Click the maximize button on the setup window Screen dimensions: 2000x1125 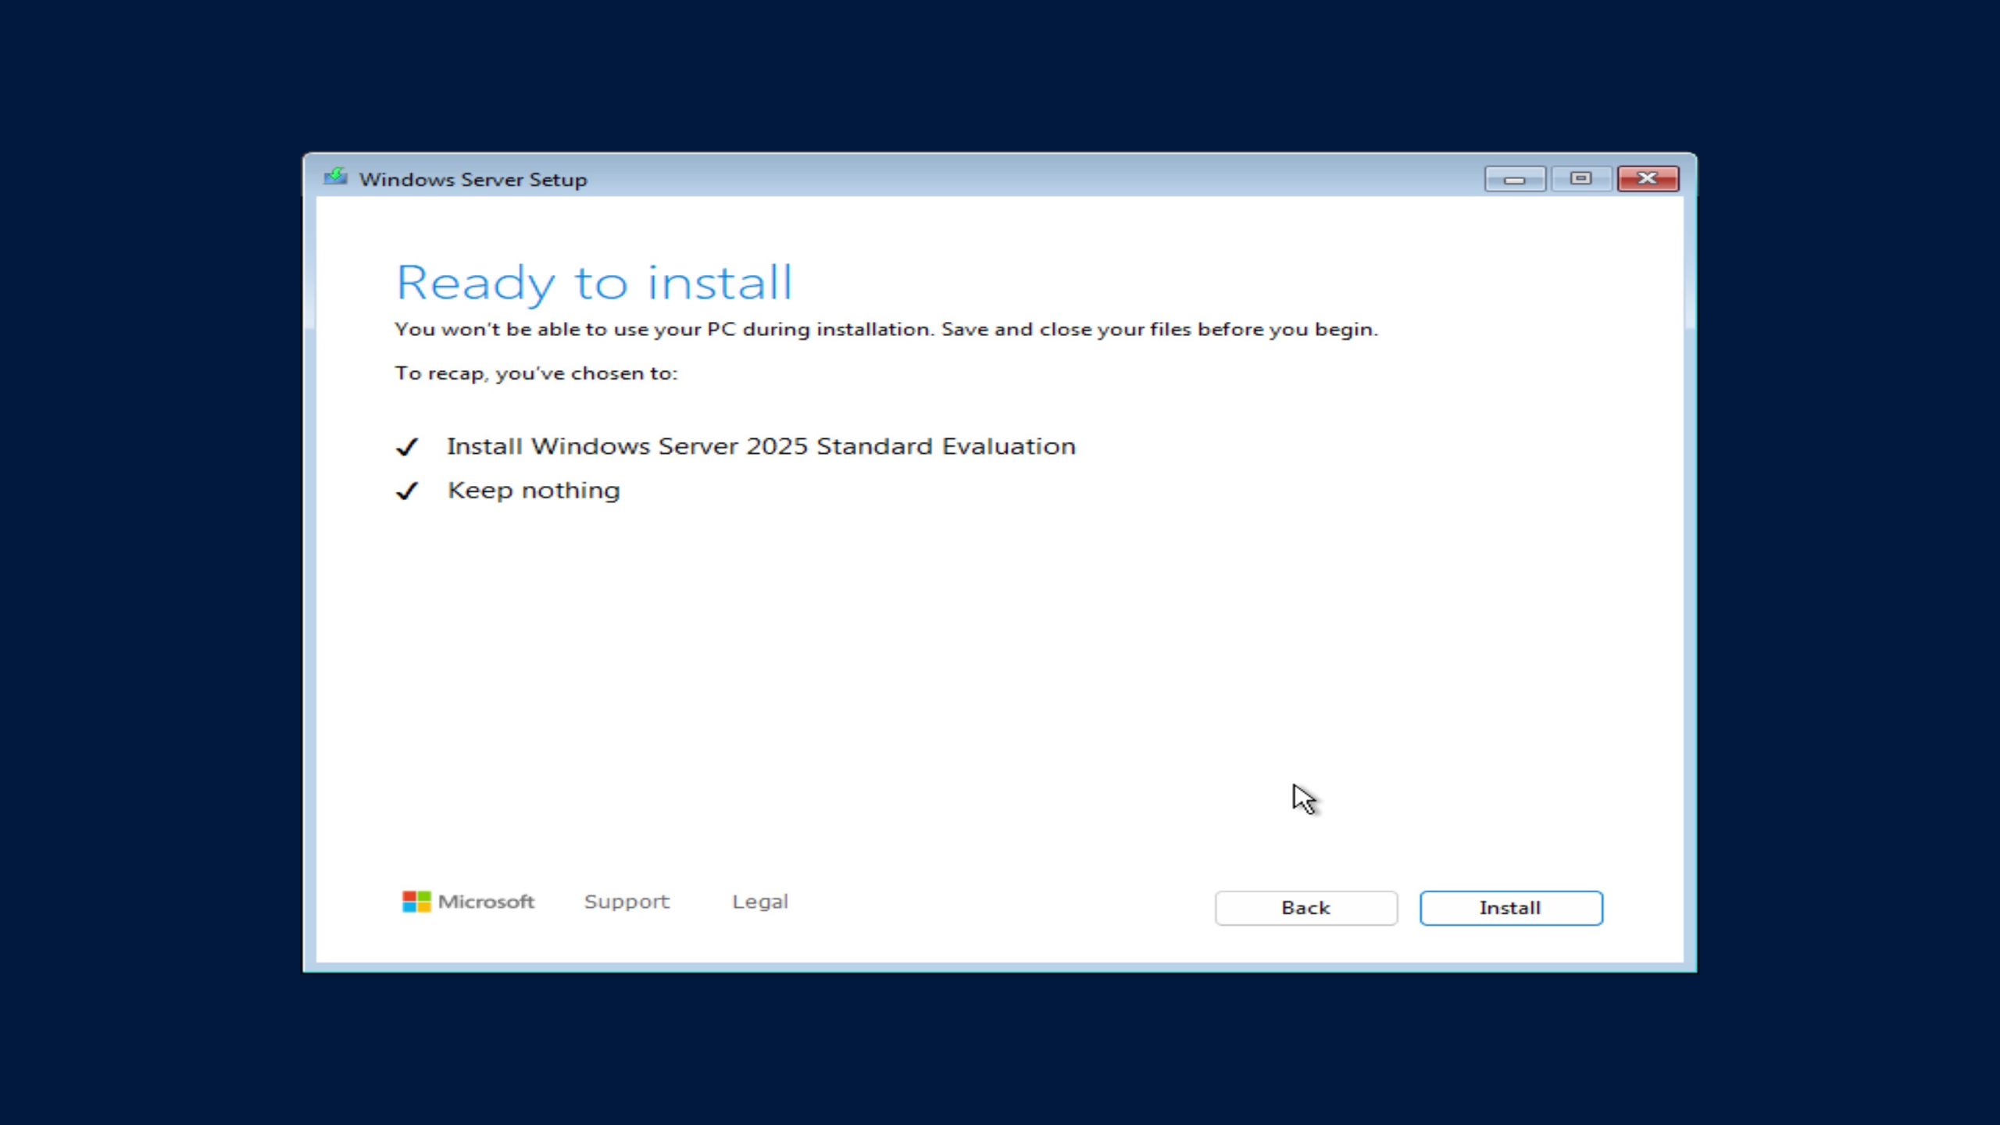[x=1581, y=177]
